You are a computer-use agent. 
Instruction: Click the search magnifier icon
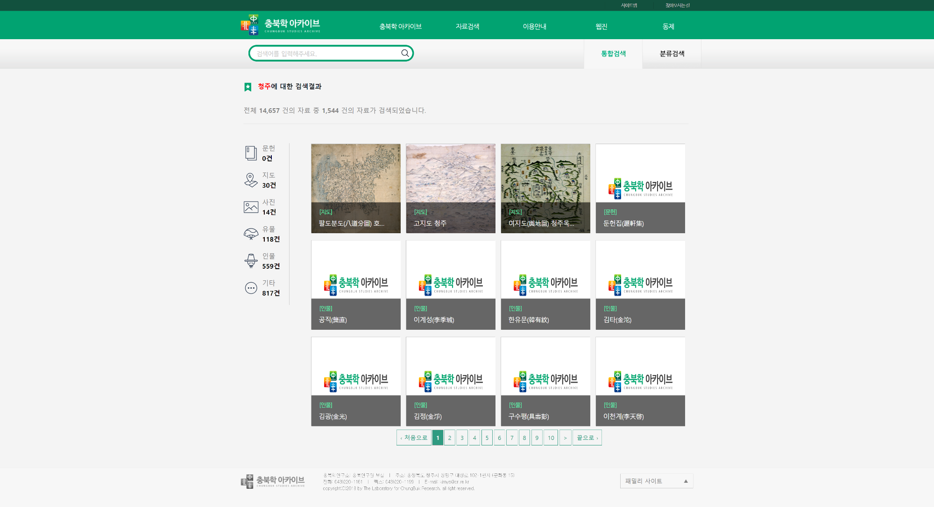(405, 53)
